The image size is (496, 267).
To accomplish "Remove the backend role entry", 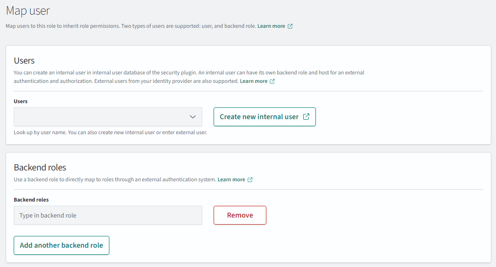I will pos(240,215).
